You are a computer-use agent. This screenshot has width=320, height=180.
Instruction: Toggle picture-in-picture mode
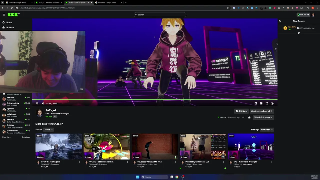click(256, 103)
